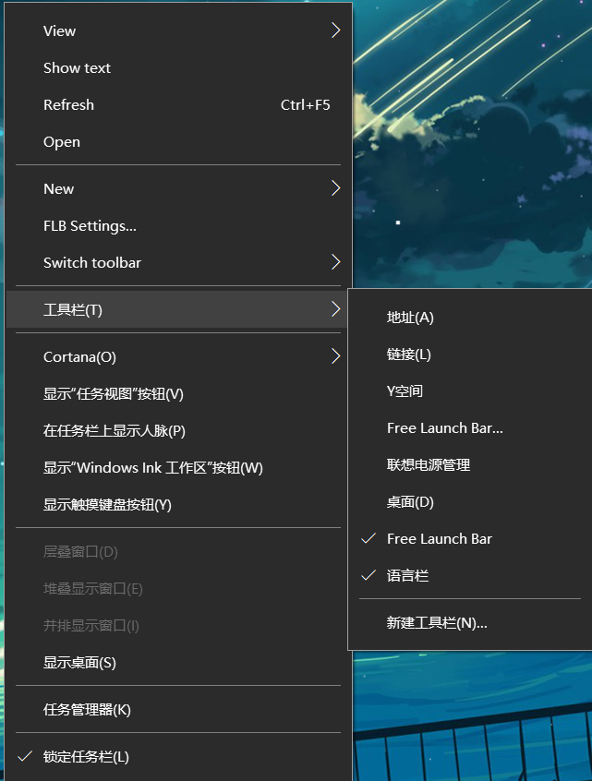Enable the 地址(A) toolbar
This screenshot has height=781, width=592.
tap(410, 318)
